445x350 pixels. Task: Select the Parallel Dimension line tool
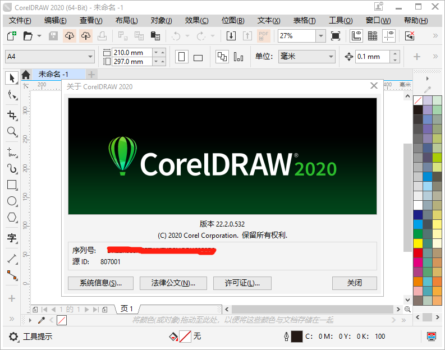point(12,259)
